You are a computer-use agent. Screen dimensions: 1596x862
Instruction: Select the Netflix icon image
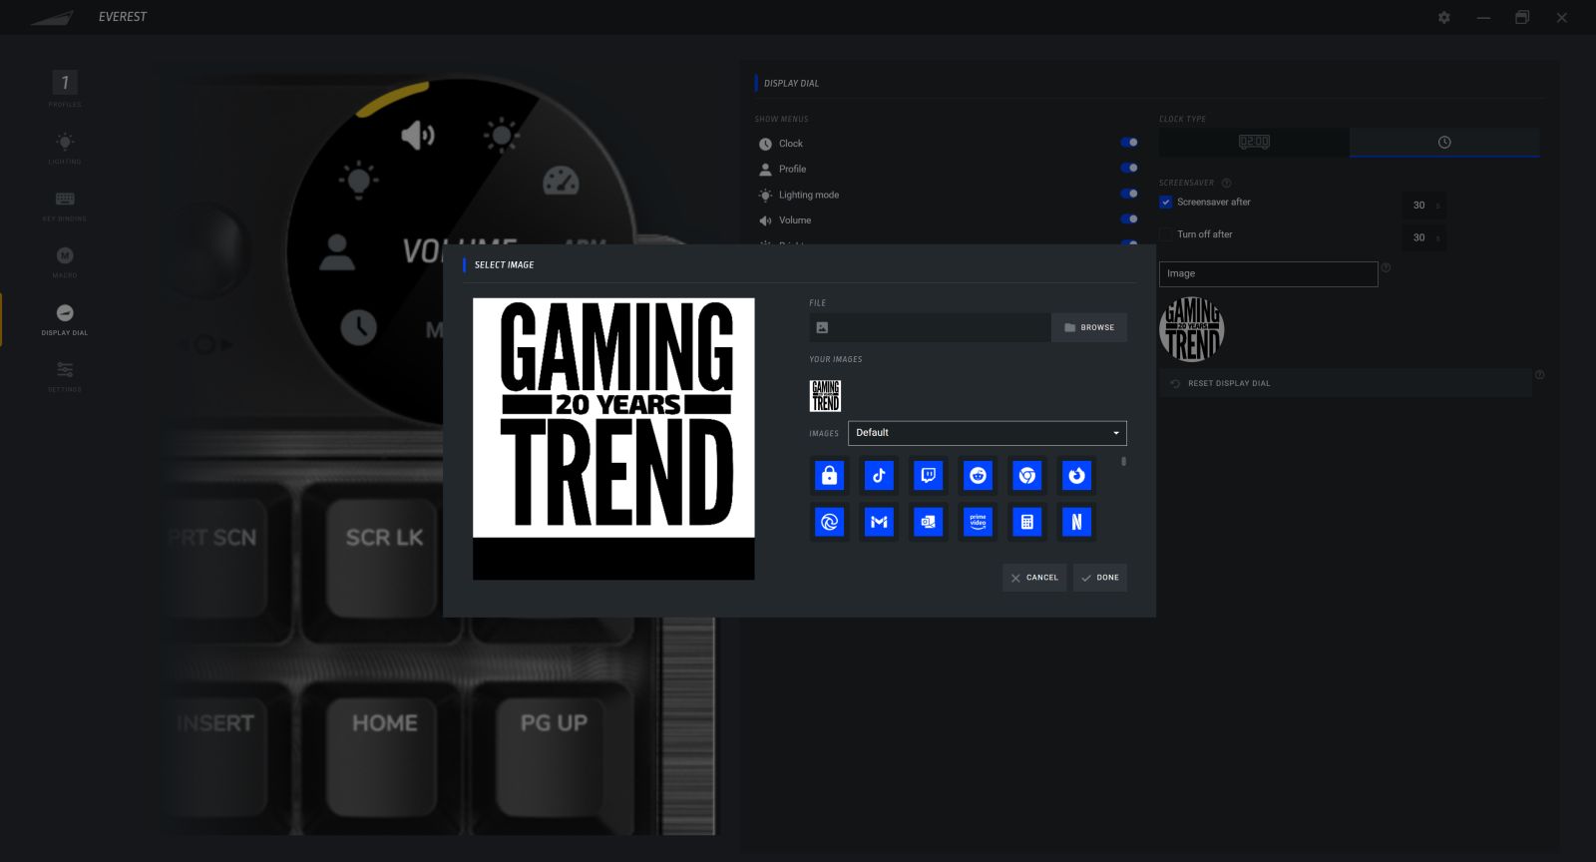(x=1077, y=522)
